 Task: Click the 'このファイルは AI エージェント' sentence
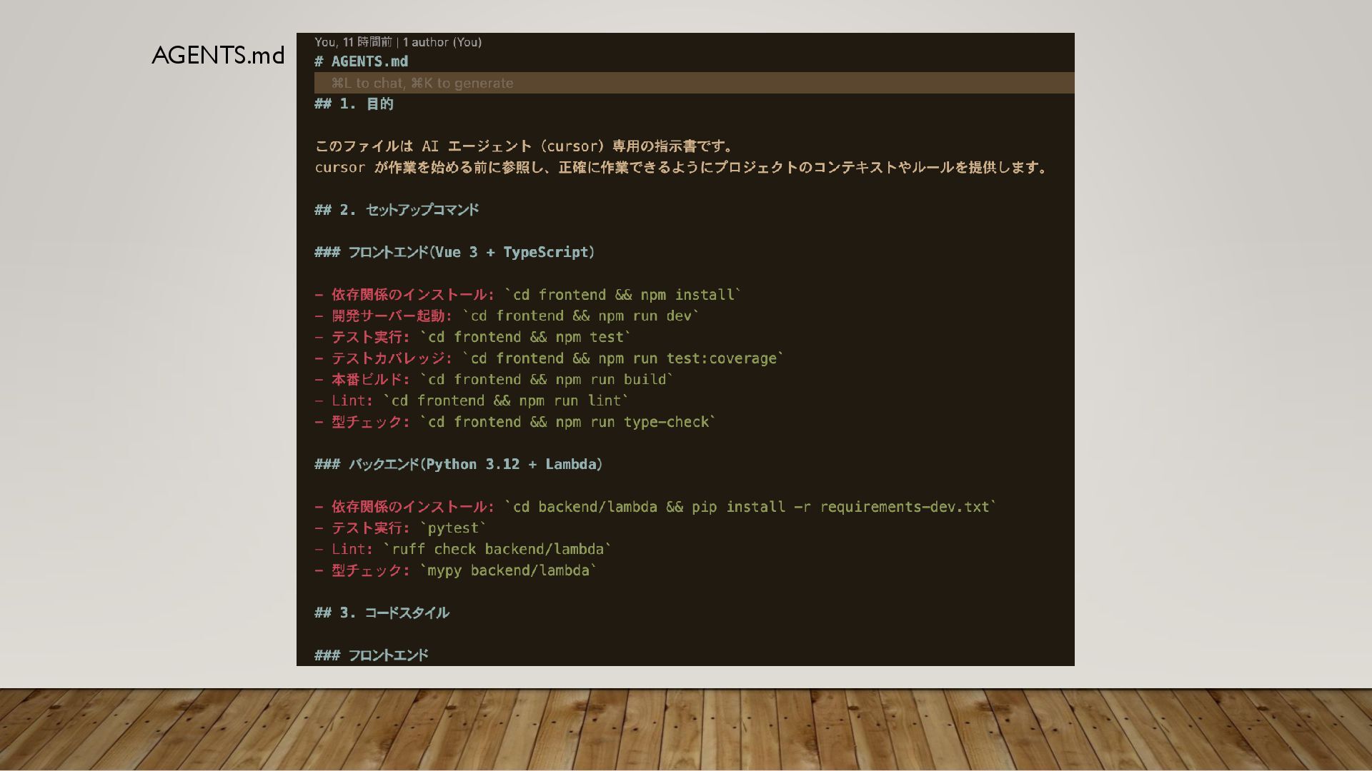pos(525,146)
